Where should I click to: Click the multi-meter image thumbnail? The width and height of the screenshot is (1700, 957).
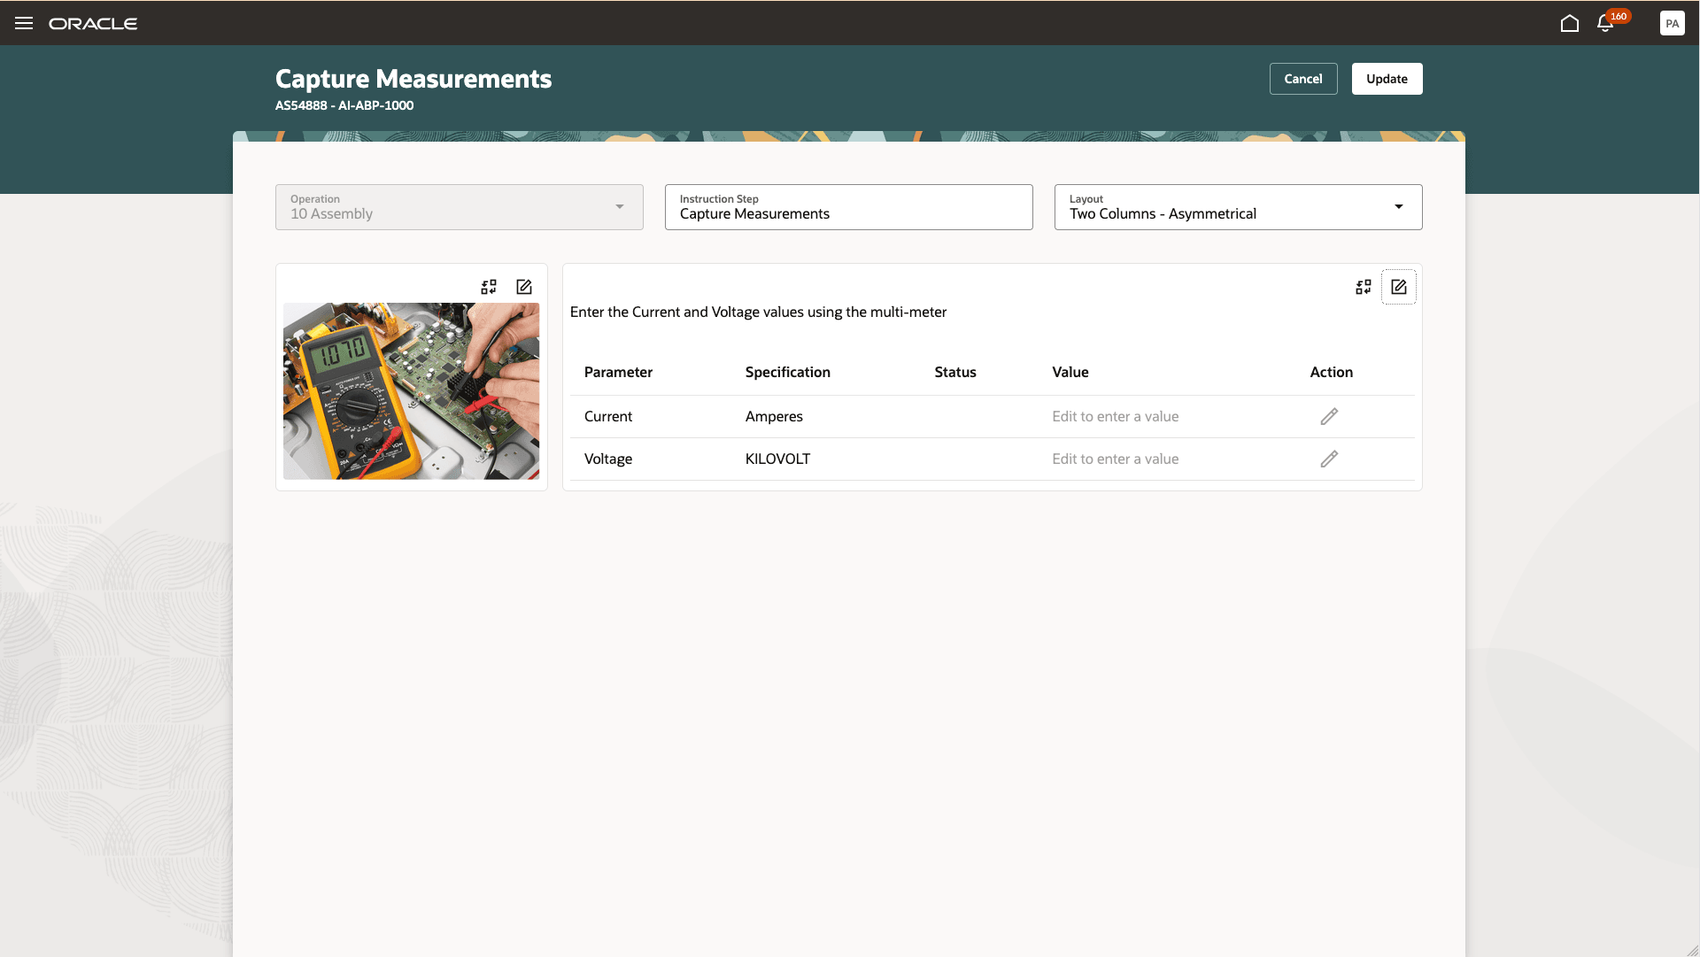(411, 391)
